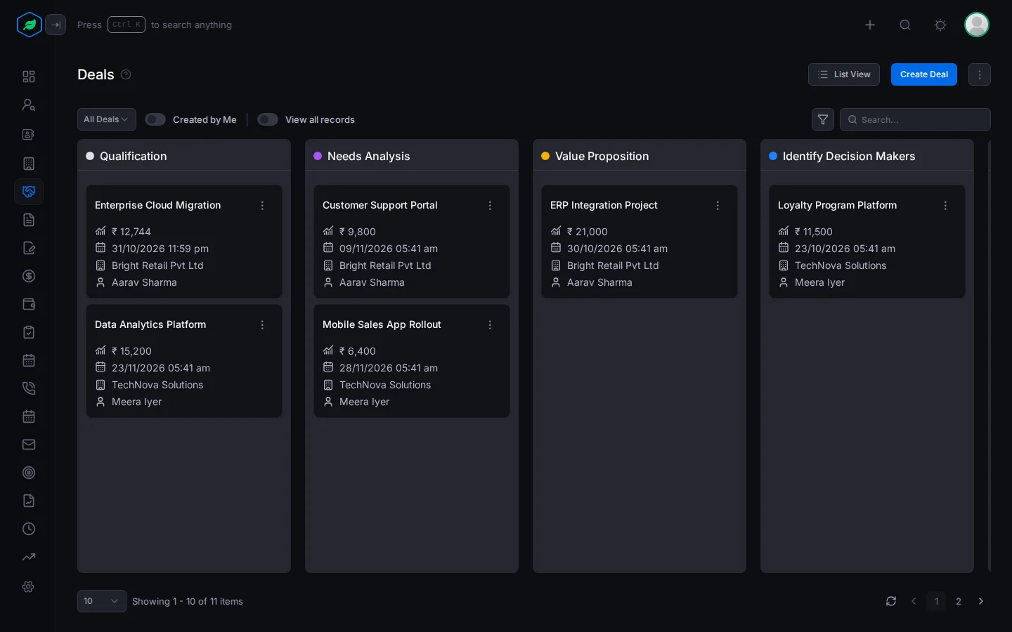The width and height of the screenshot is (1012, 632).
Task: Open the clock history sidebar icon
Action: 29,529
